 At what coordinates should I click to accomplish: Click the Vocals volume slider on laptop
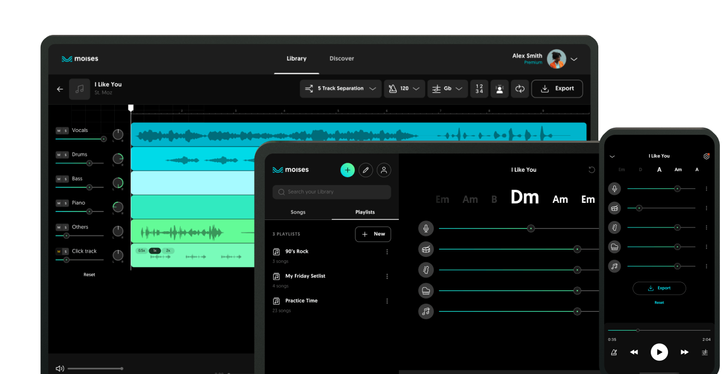(81, 139)
